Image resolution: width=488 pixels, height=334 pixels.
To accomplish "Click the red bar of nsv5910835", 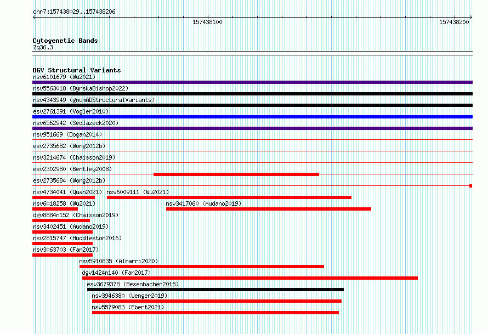I will [202, 267].
